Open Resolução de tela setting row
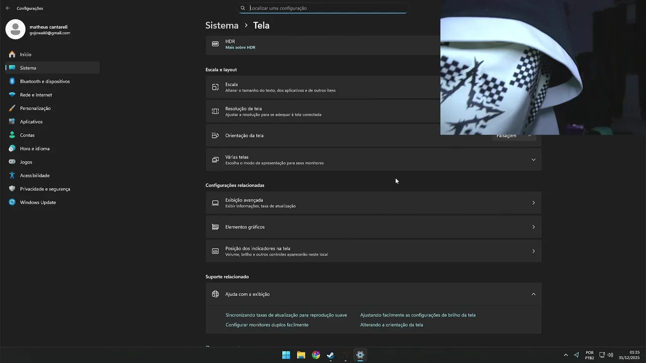The height and width of the screenshot is (363, 646). 323,111
